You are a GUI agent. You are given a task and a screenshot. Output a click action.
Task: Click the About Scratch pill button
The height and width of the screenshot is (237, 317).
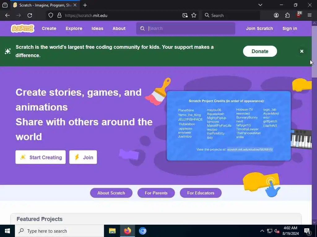point(111,193)
